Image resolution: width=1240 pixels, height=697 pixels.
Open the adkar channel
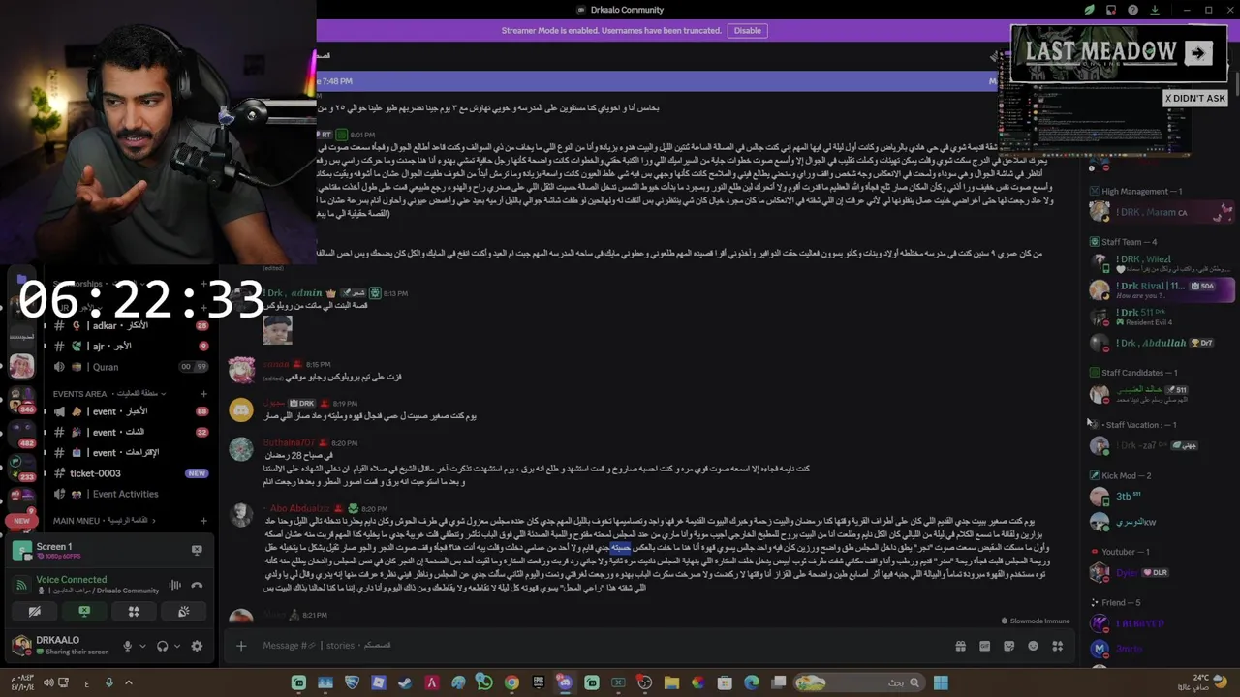click(131, 326)
